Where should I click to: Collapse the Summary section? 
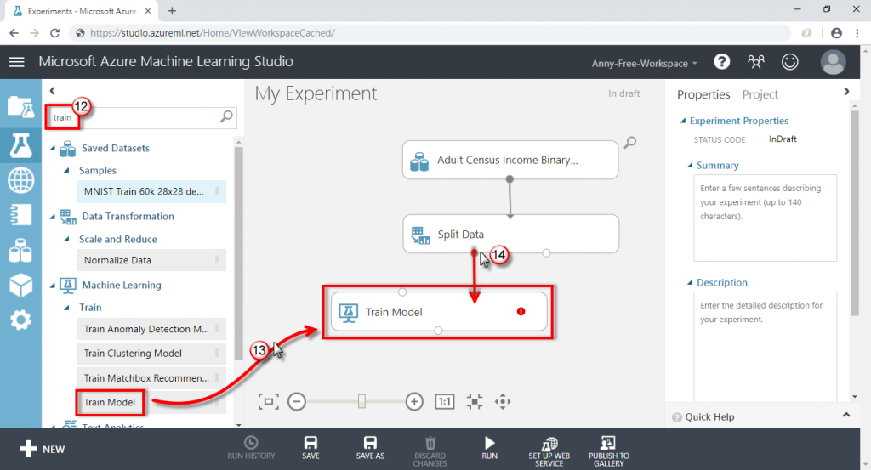[690, 166]
